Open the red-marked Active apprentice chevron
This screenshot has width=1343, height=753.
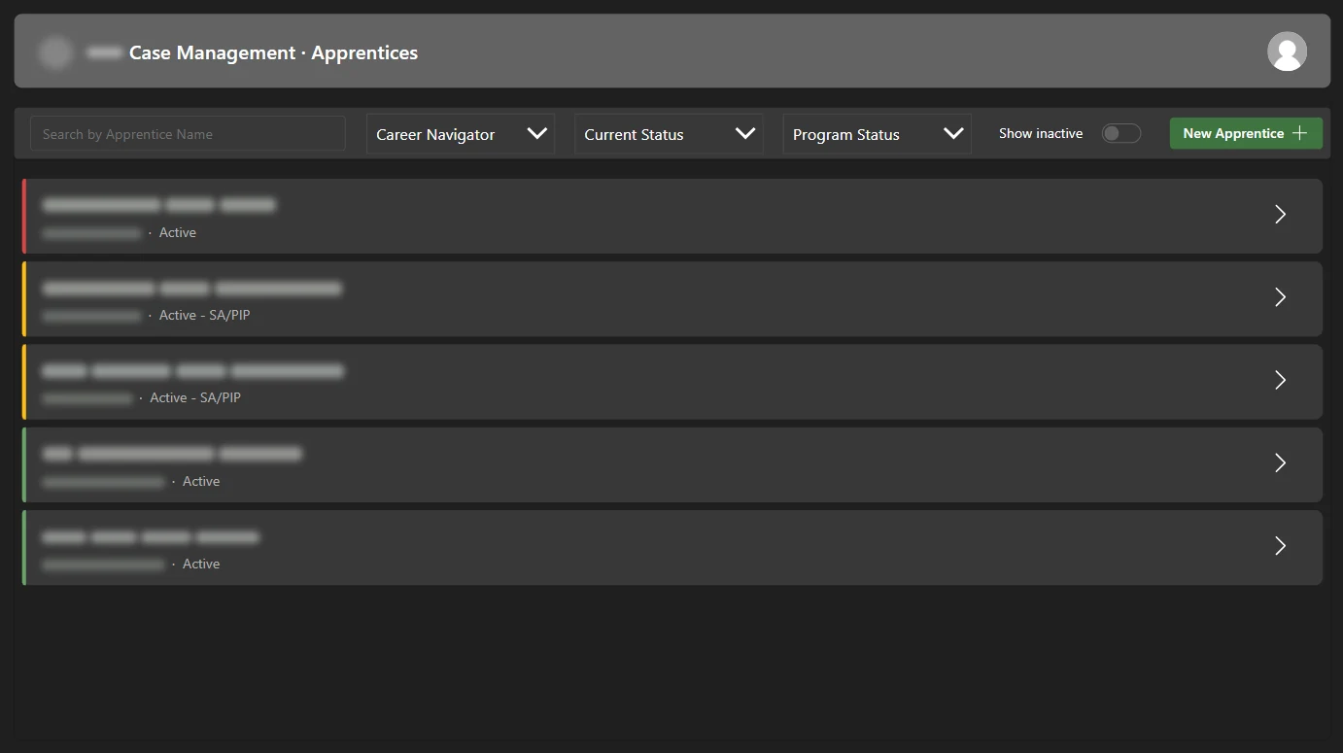tap(1280, 215)
